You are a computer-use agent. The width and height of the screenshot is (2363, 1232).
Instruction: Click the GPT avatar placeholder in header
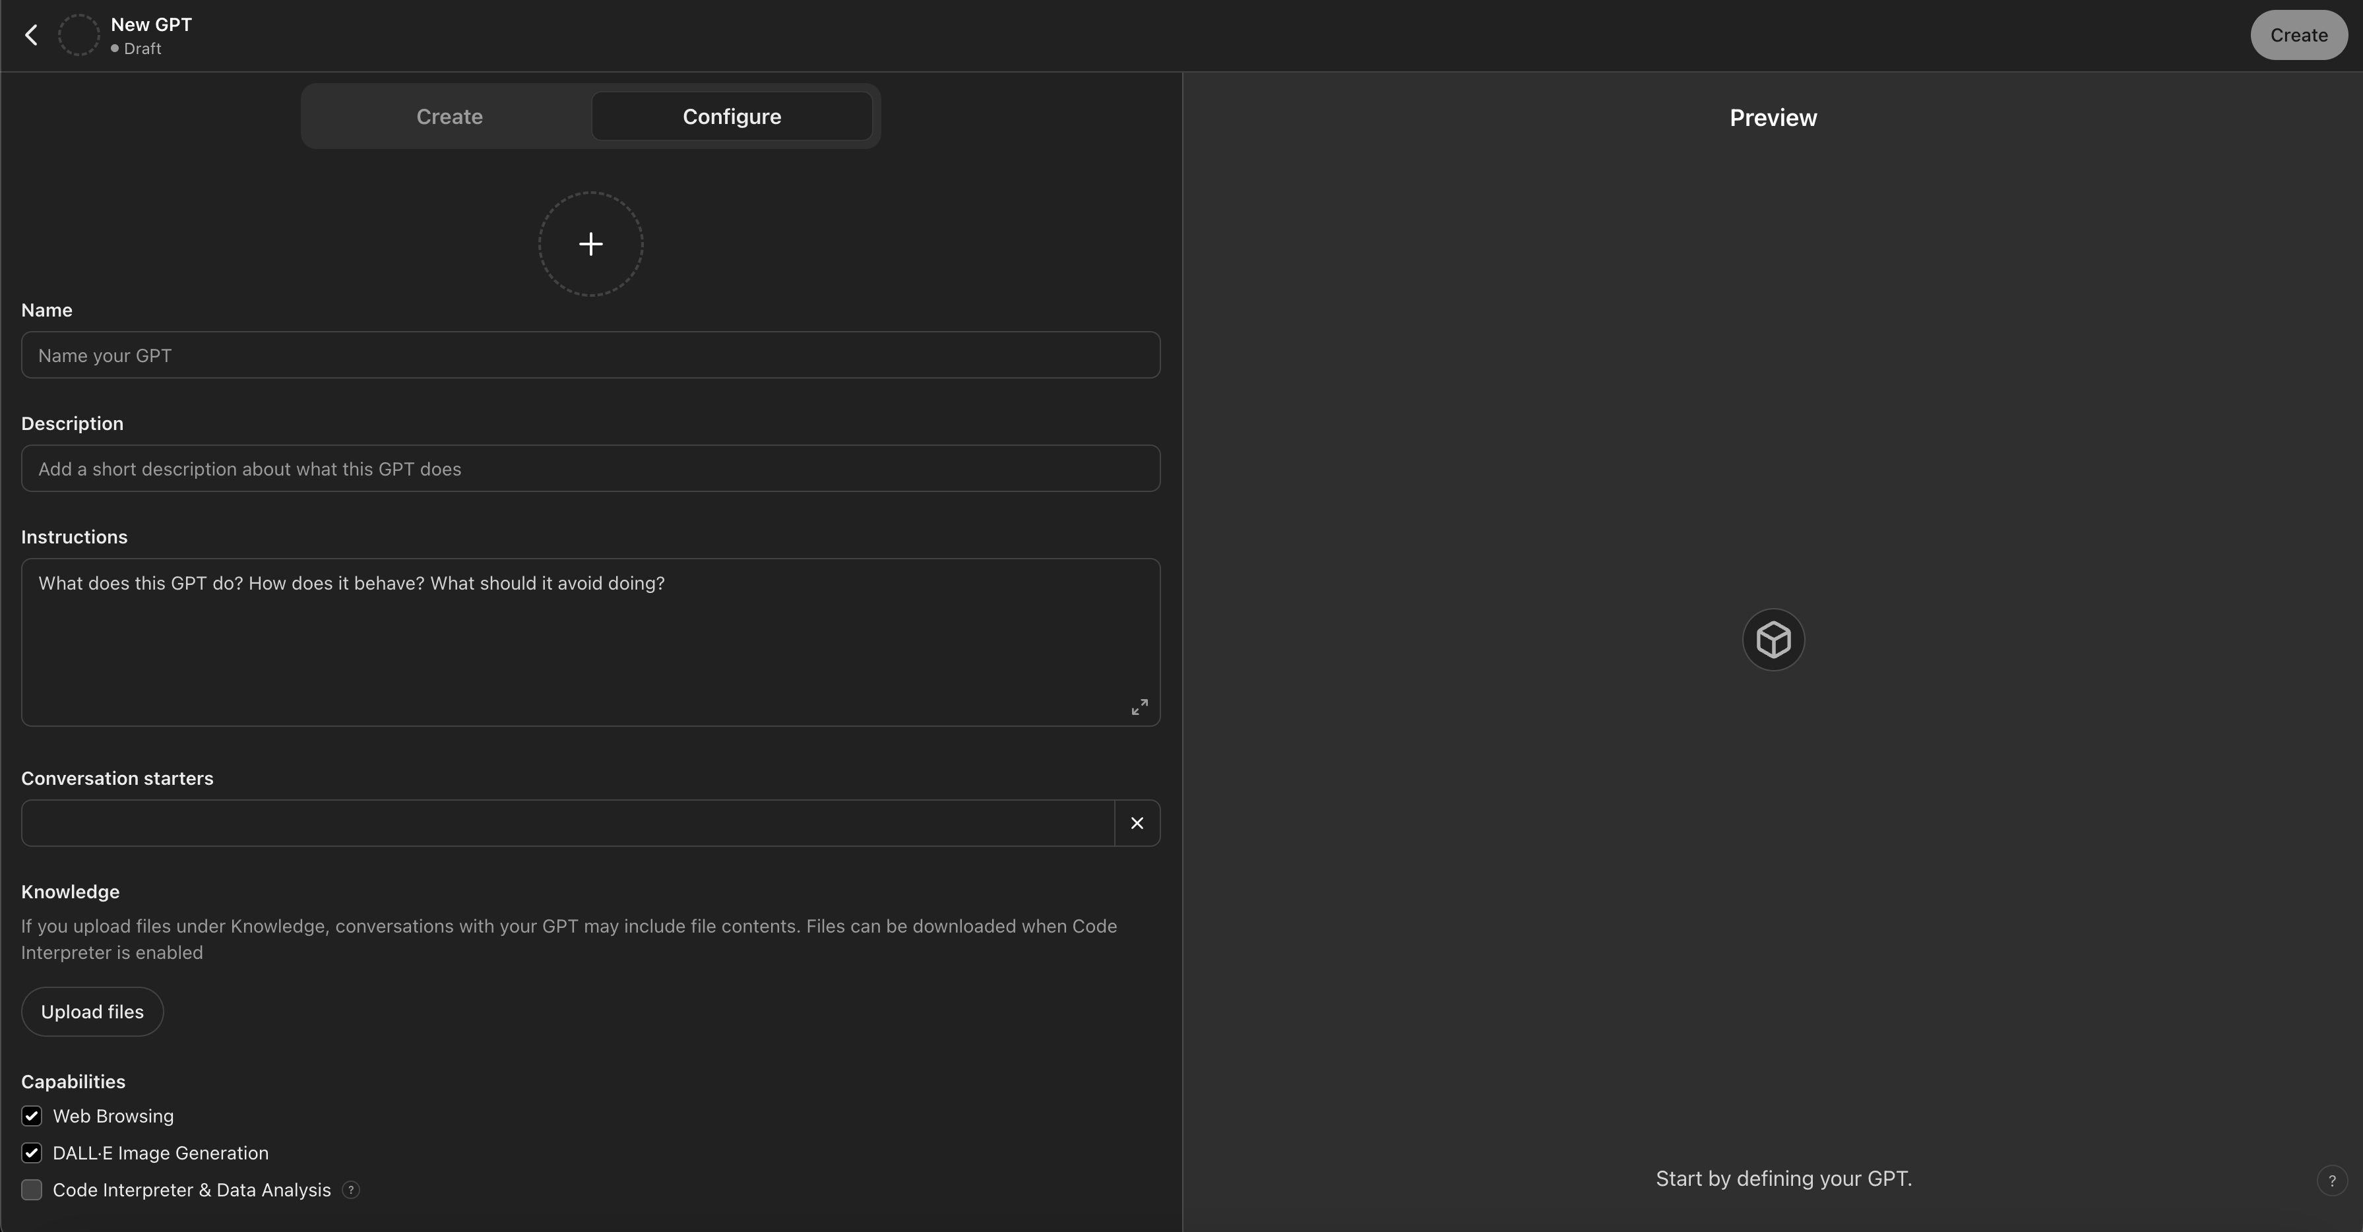coord(79,35)
